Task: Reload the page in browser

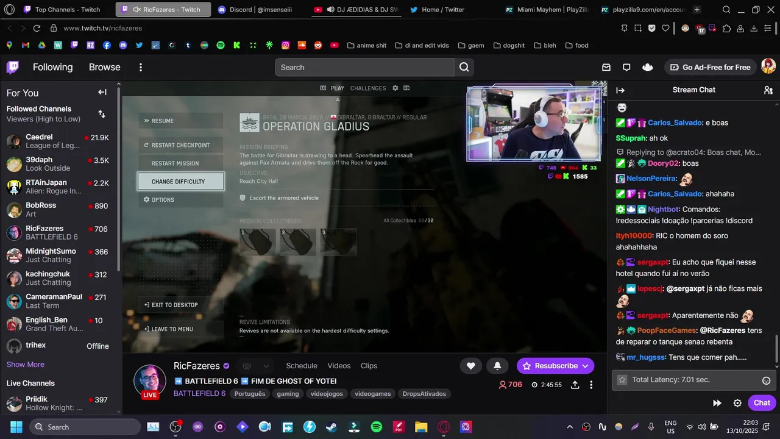Action: tap(37, 28)
